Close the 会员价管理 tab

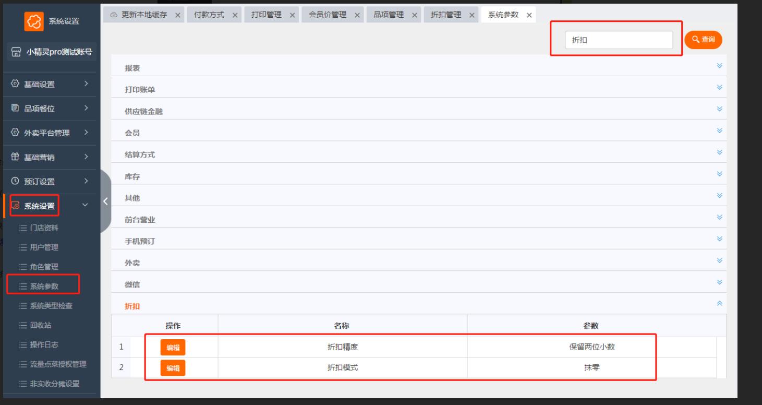tap(357, 15)
